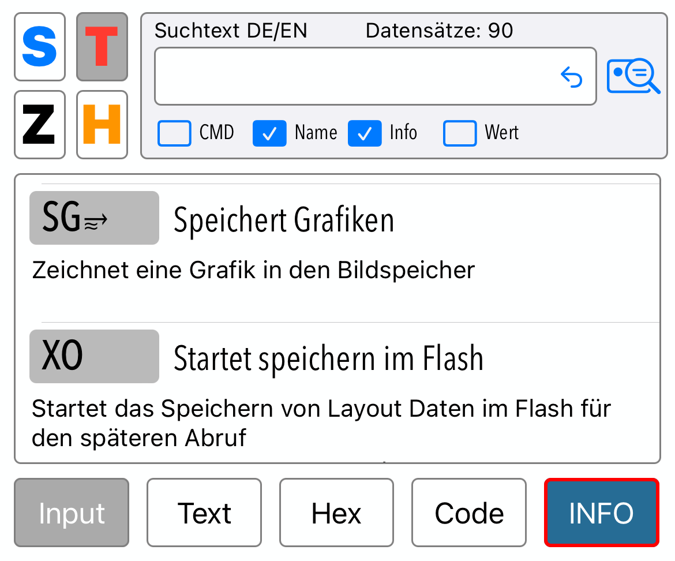Switch to the Code tab
Viewport: 675px width, 561px height.
pos(469,513)
